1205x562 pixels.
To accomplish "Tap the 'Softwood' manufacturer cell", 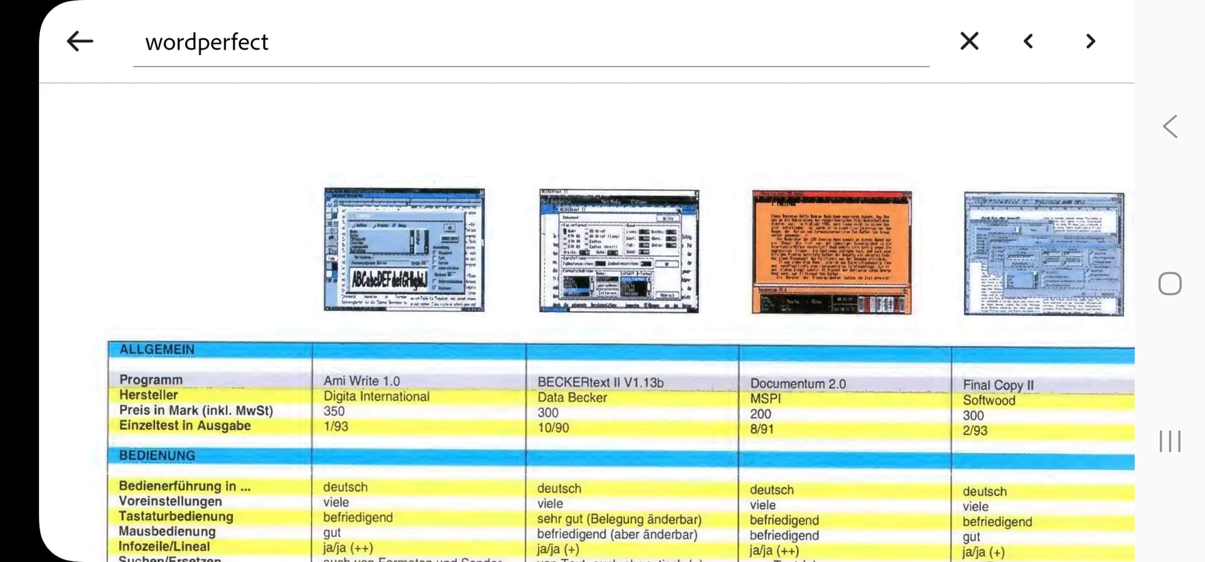I will click(988, 400).
